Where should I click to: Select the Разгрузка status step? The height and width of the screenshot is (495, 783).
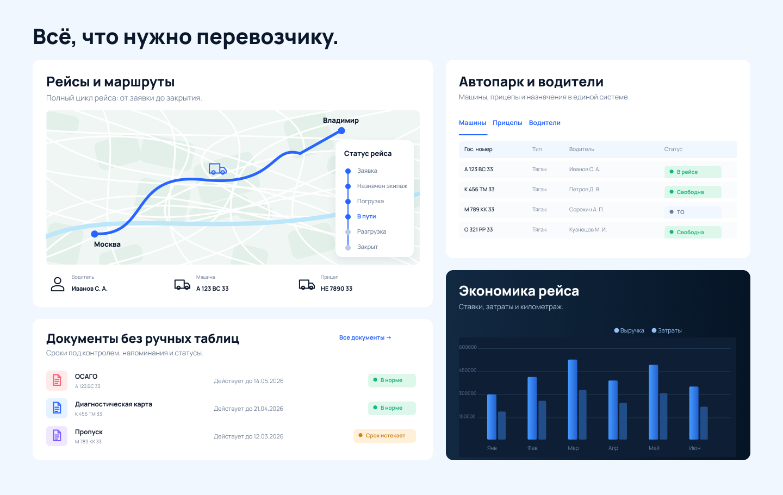click(371, 231)
